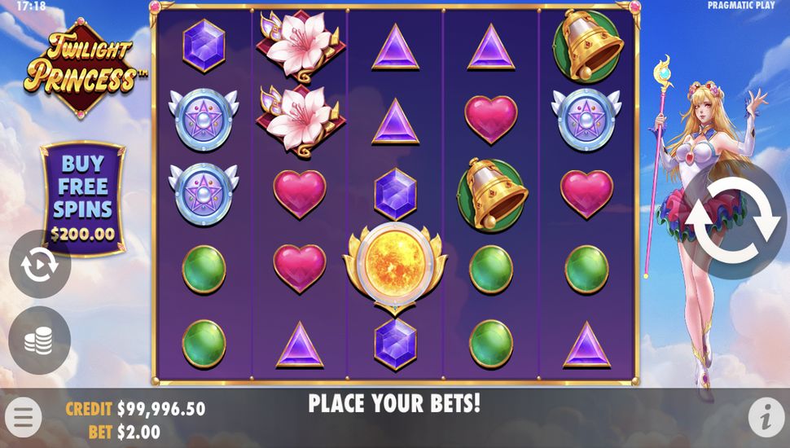Screen dimensions: 790x448
Task: Click the credit balance $99,996.50
Action: (x=161, y=409)
